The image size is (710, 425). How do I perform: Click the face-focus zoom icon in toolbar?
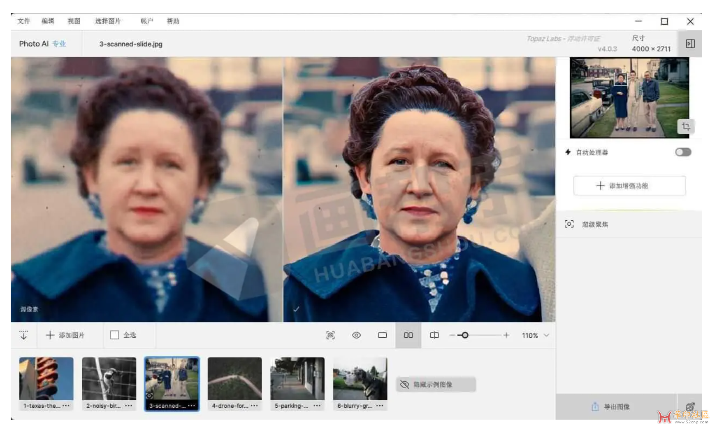(330, 335)
